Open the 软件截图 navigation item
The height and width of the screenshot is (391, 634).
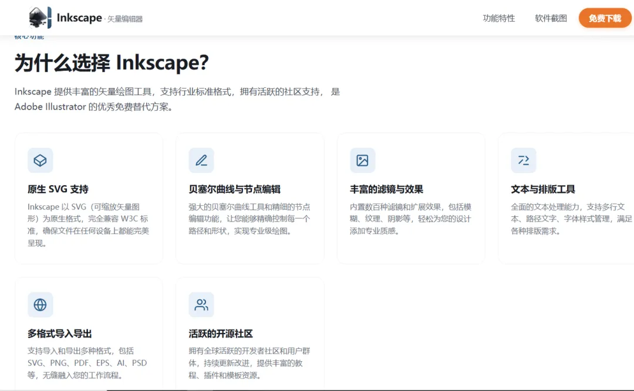[551, 18]
